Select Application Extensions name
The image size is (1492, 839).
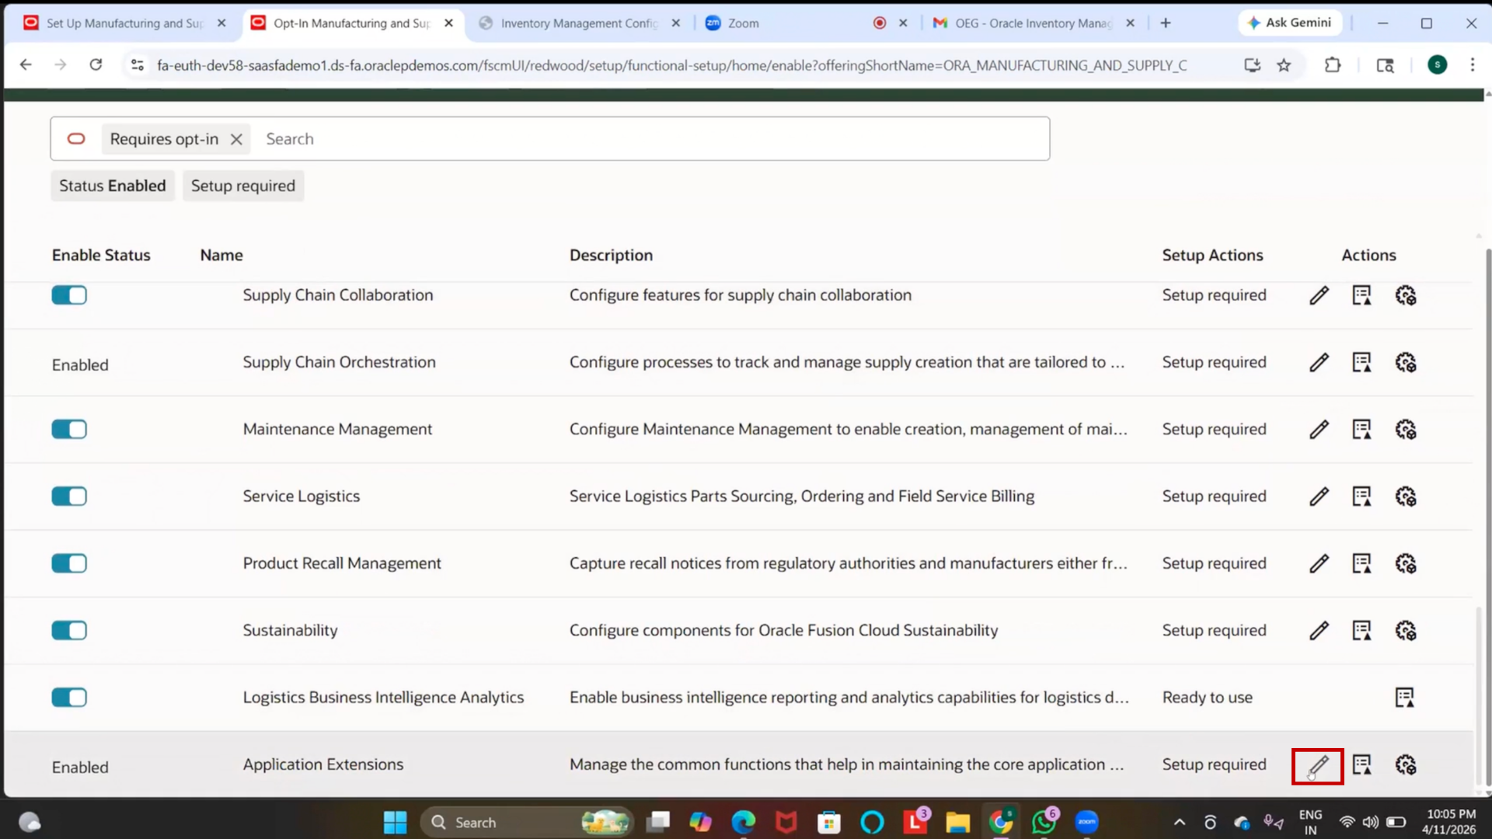coord(323,764)
